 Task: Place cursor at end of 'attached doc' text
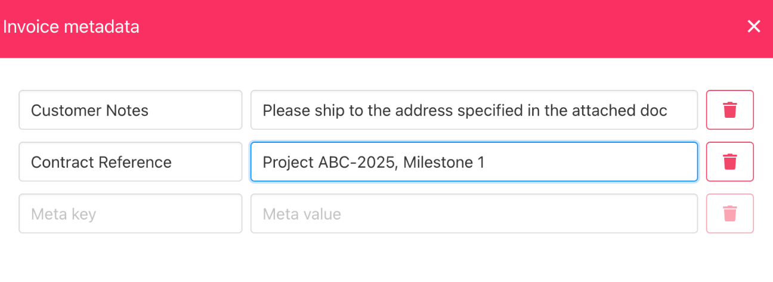(x=668, y=110)
